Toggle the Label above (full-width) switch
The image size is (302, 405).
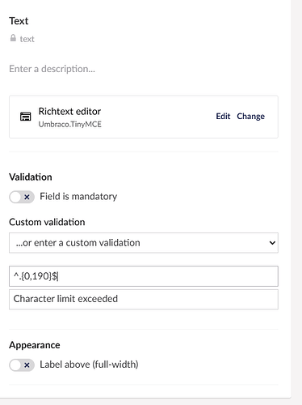click(x=22, y=365)
